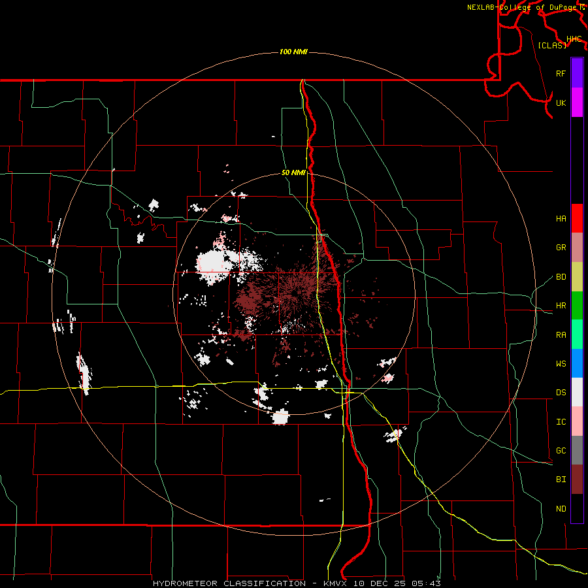The image size is (588, 588).
Task: Pick the WS blue legend swatch
Action: [x=577, y=363]
